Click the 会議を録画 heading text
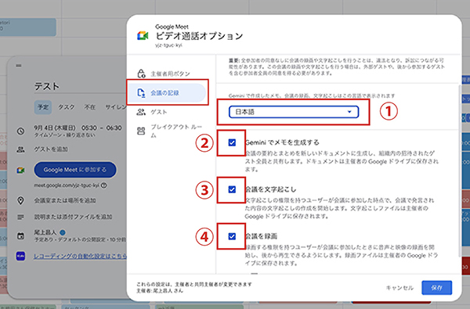This screenshot has height=309, width=470. point(261,236)
